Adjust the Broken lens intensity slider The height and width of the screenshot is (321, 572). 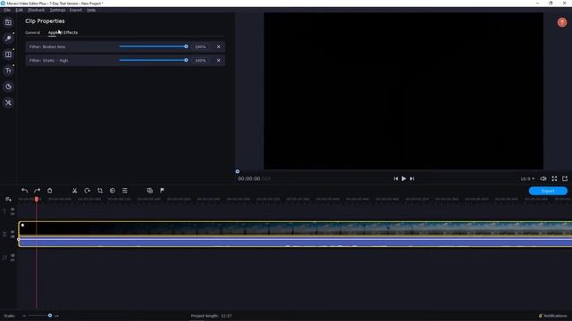(x=153, y=46)
